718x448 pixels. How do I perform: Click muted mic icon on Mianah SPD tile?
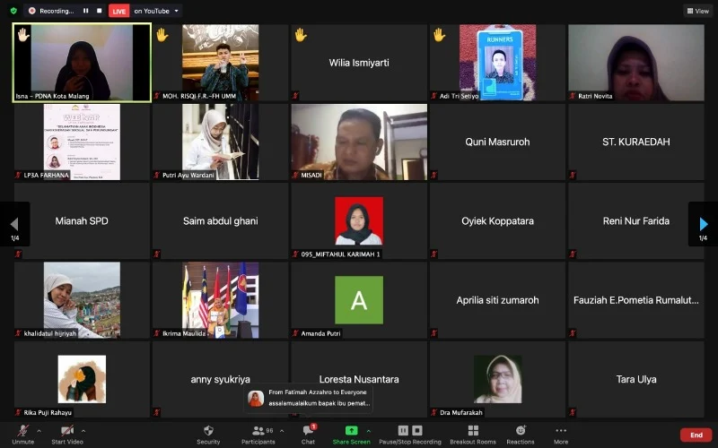coord(18,254)
